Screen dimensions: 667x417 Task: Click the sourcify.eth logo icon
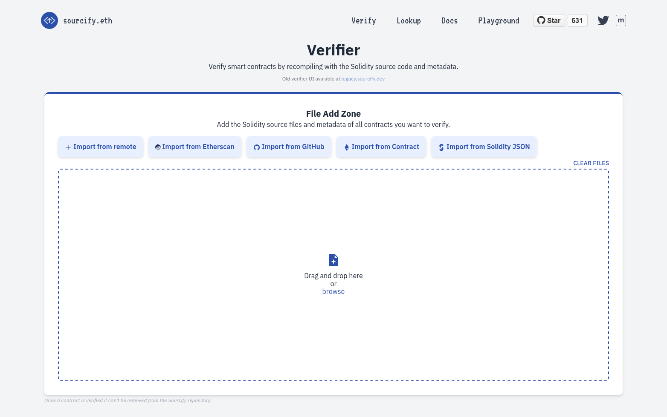49,20
